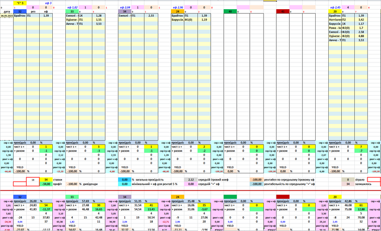
Task: Select the 0 cell beside зіграло
Action: coord(348,180)
